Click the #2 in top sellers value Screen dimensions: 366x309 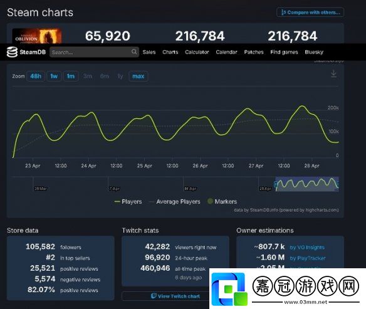(x=50, y=258)
